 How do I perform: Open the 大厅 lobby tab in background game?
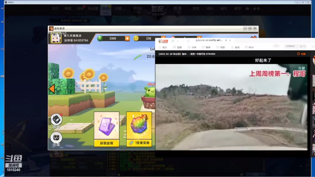tap(55, 9)
